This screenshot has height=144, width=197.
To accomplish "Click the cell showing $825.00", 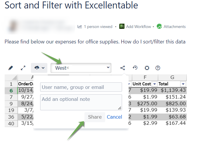I will pyautogui.click(x=172, y=104).
